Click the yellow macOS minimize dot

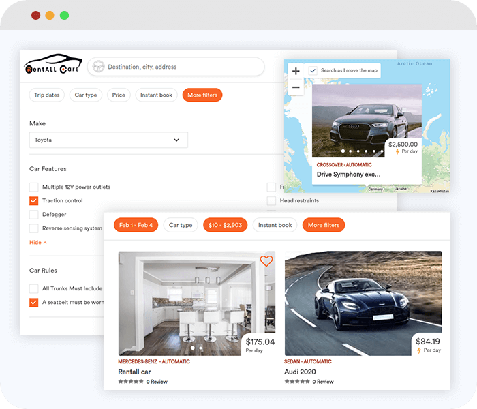50,15
